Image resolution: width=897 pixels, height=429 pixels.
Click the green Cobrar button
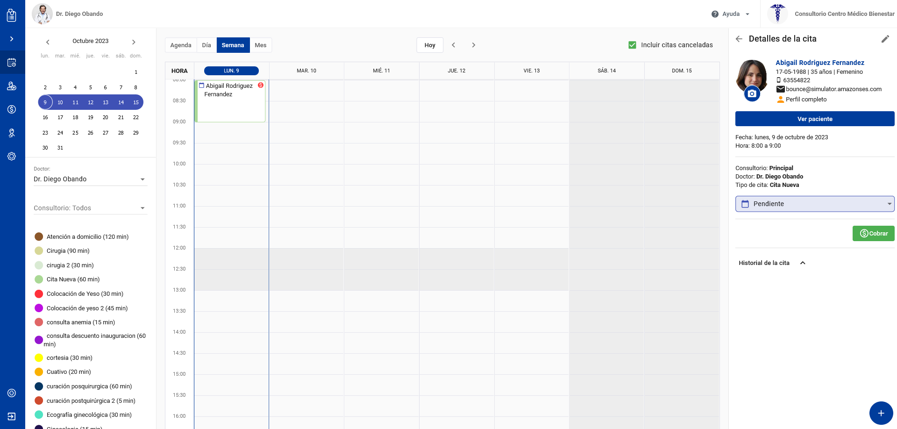pos(873,234)
